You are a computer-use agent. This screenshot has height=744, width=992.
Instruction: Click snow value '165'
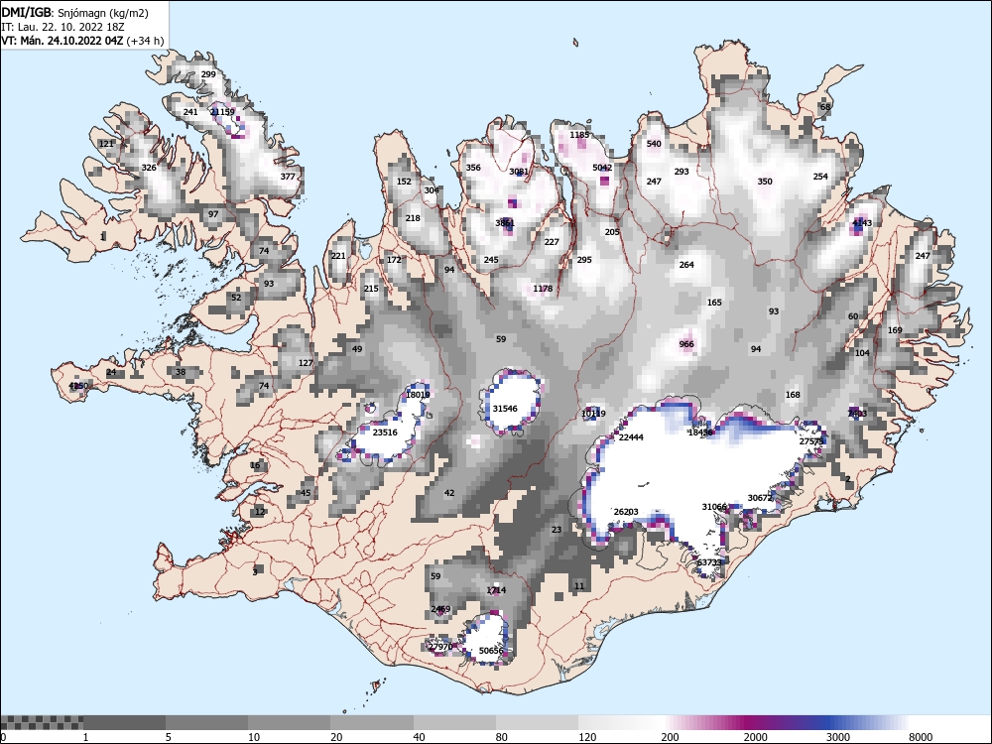point(714,303)
